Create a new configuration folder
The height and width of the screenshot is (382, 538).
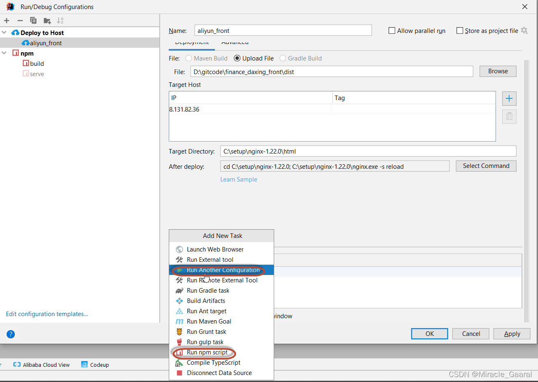point(47,20)
